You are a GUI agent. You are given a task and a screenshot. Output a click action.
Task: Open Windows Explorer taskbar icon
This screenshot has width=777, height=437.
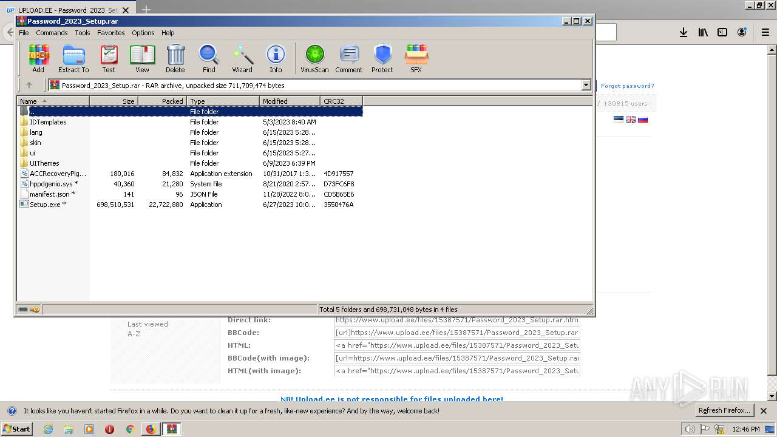[69, 429]
